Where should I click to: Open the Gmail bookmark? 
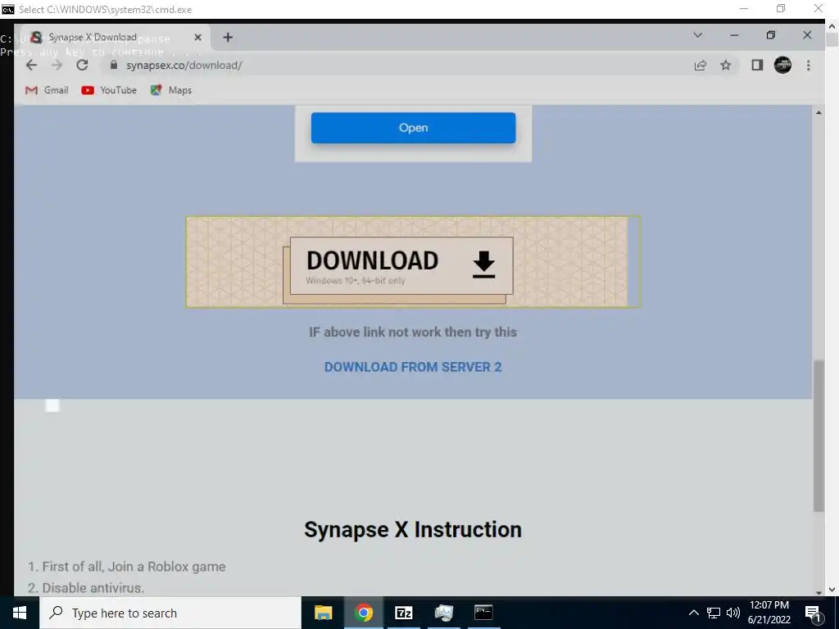pyautogui.click(x=47, y=90)
